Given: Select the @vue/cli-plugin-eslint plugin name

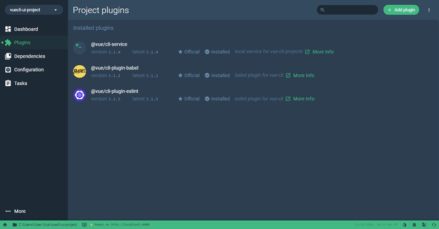Looking at the screenshot, I should click(x=114, y=91).
